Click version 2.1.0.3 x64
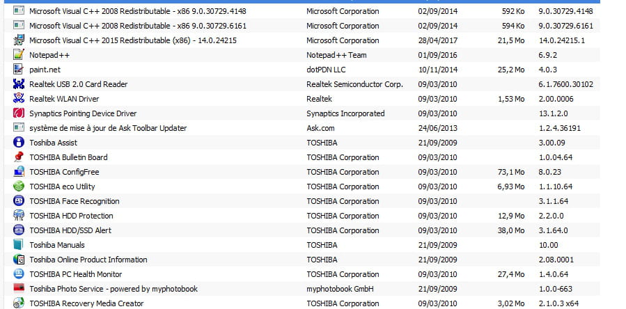 [559, 303]
